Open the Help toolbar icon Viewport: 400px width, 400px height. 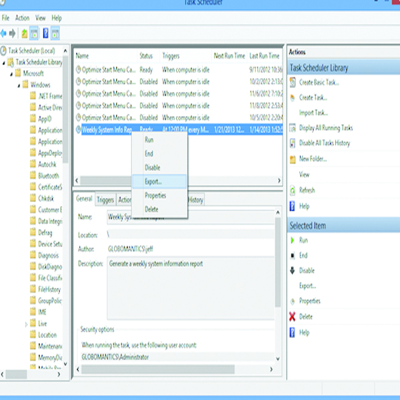(45, 33)
